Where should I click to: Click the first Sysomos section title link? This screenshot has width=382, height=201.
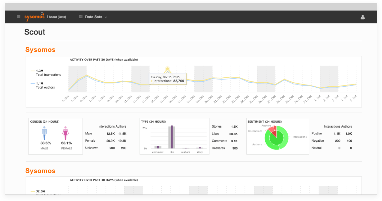click(x=40, y=49)
